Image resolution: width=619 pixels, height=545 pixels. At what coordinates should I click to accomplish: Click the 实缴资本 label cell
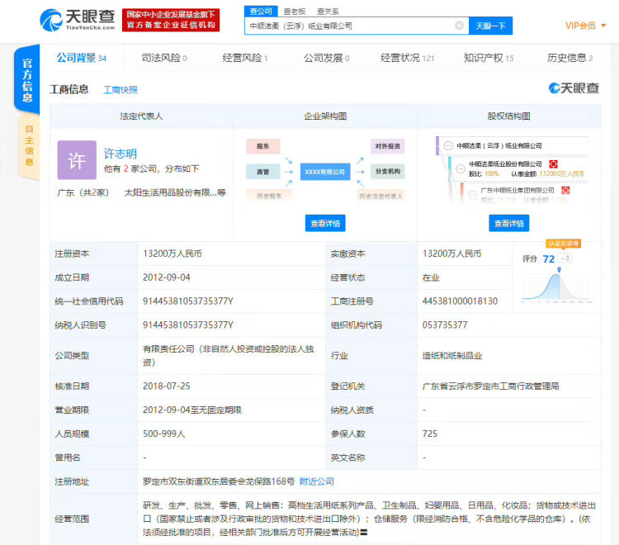(371, 254)
